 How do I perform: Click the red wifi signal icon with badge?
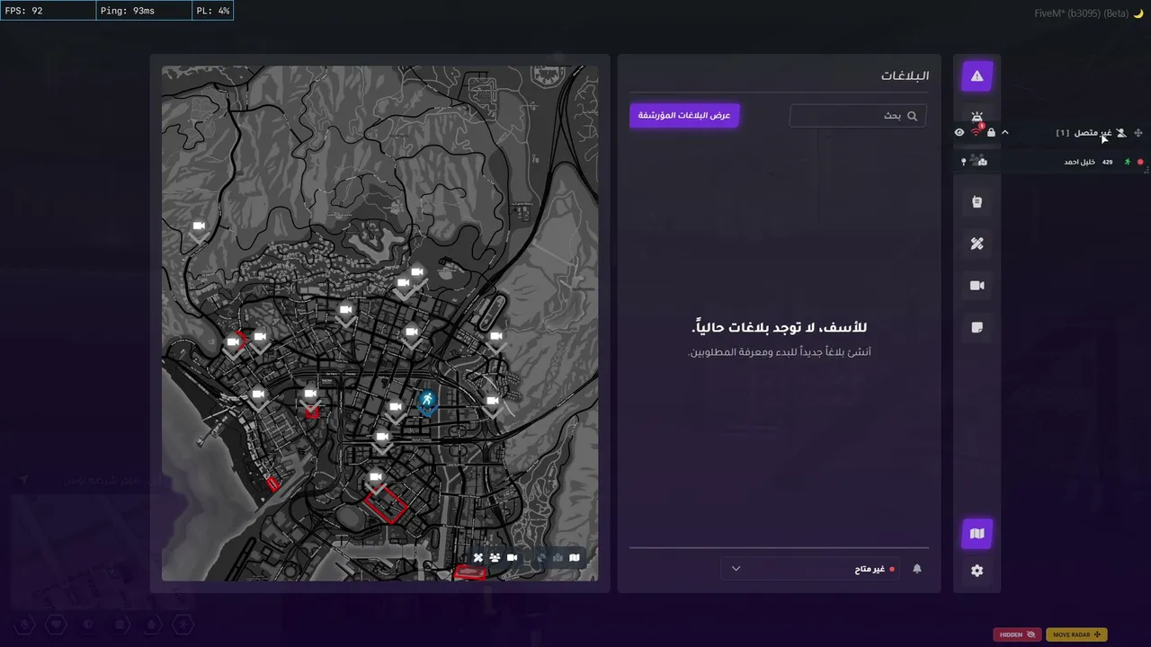point(977,132)
